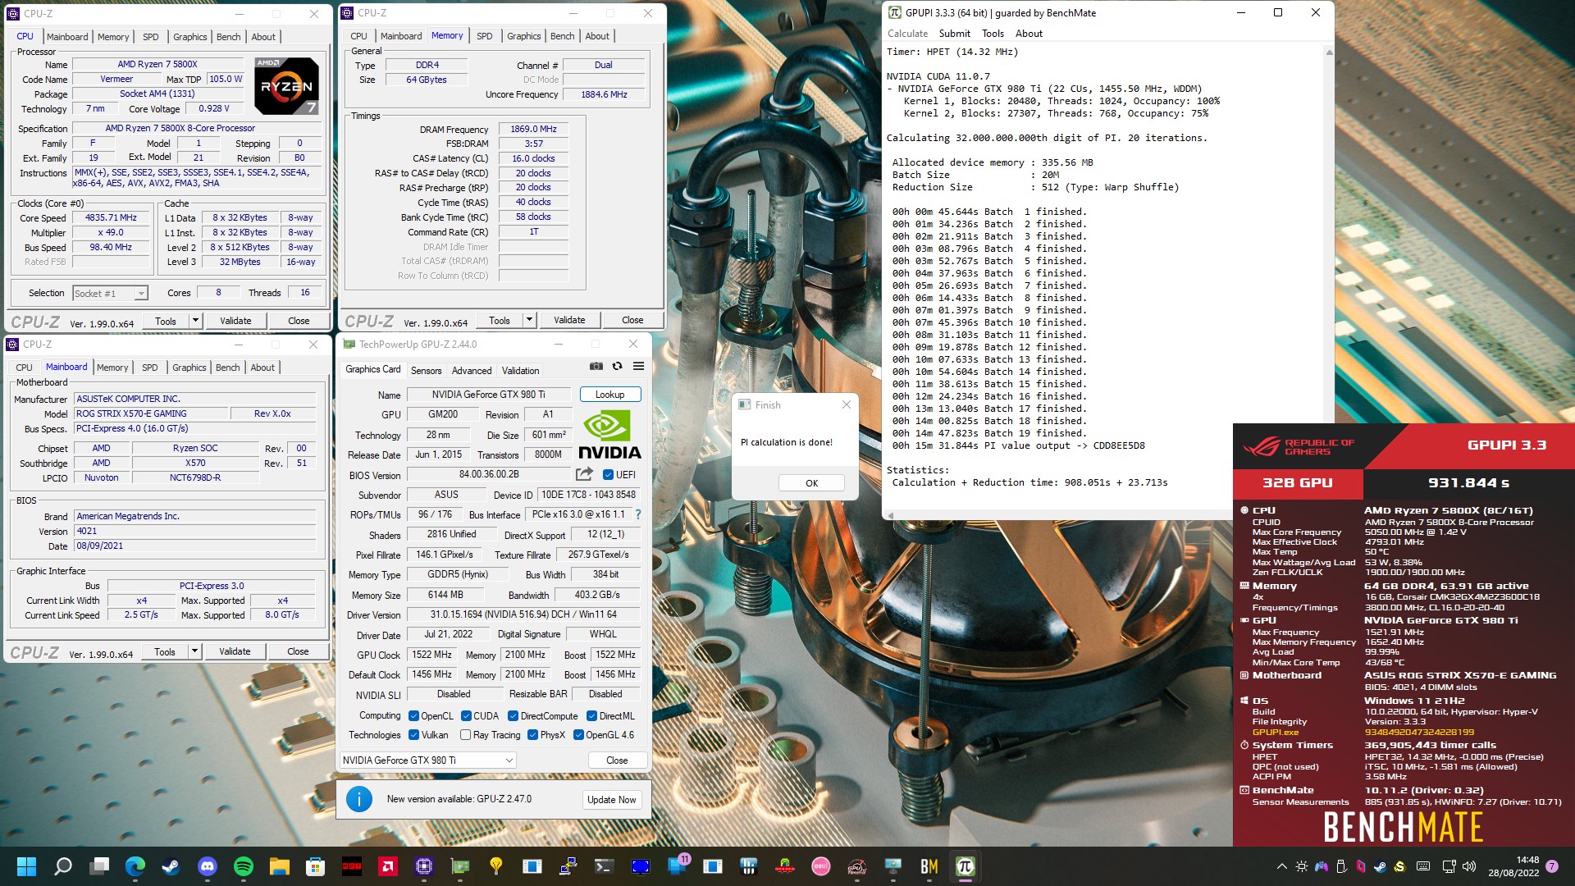Switch to BenchMate BM taskbar icon
The width and height of the screenshot is (1575, 886).
(929, 866)
